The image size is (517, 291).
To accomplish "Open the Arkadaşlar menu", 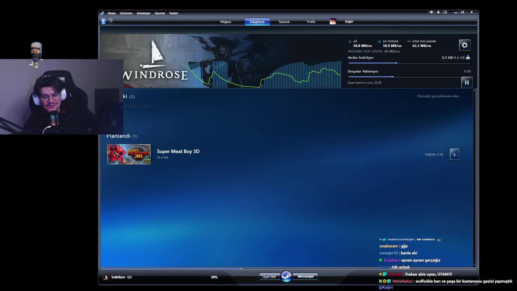I will 143,13.
